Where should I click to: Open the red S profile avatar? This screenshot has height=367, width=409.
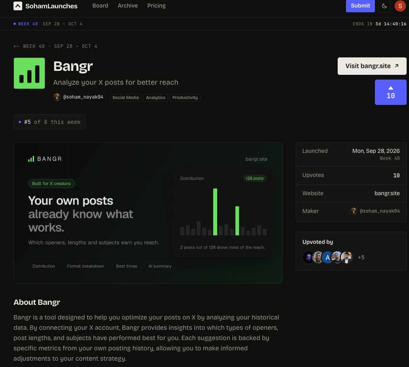(x=400, y=6)
